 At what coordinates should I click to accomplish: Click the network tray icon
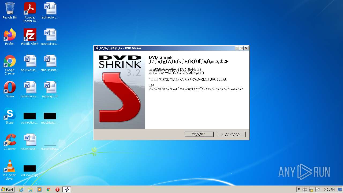[x=311, y=190]
